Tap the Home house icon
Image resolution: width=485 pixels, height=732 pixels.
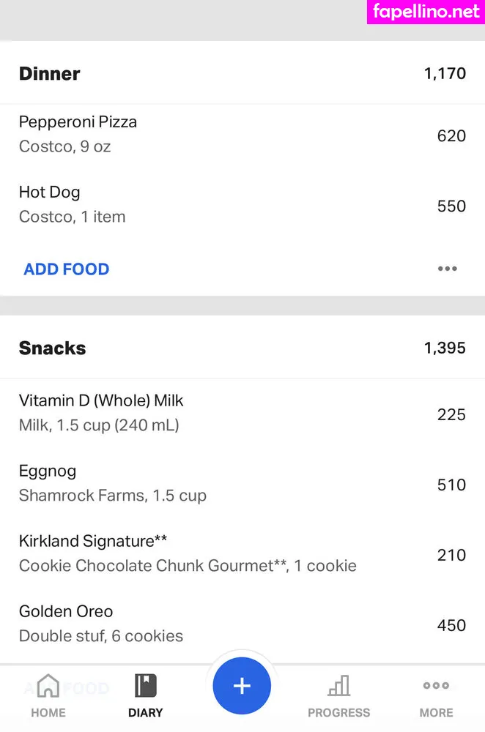click(x=48, y=686)
